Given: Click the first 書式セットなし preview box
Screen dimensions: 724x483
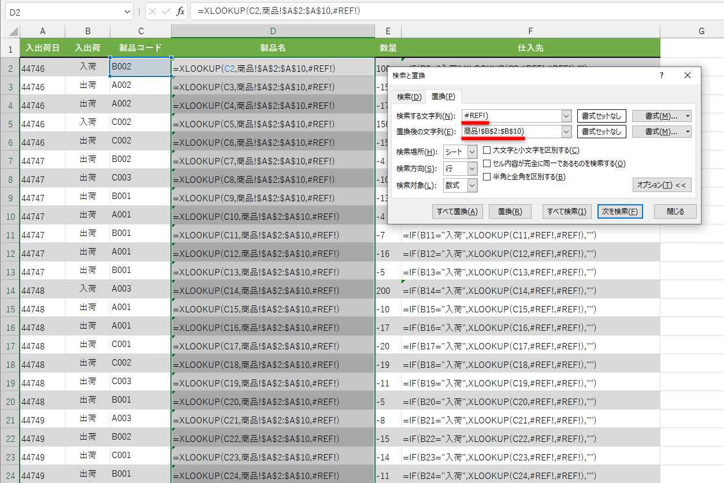Looking at the screenshot, I should tap(602, 116).
